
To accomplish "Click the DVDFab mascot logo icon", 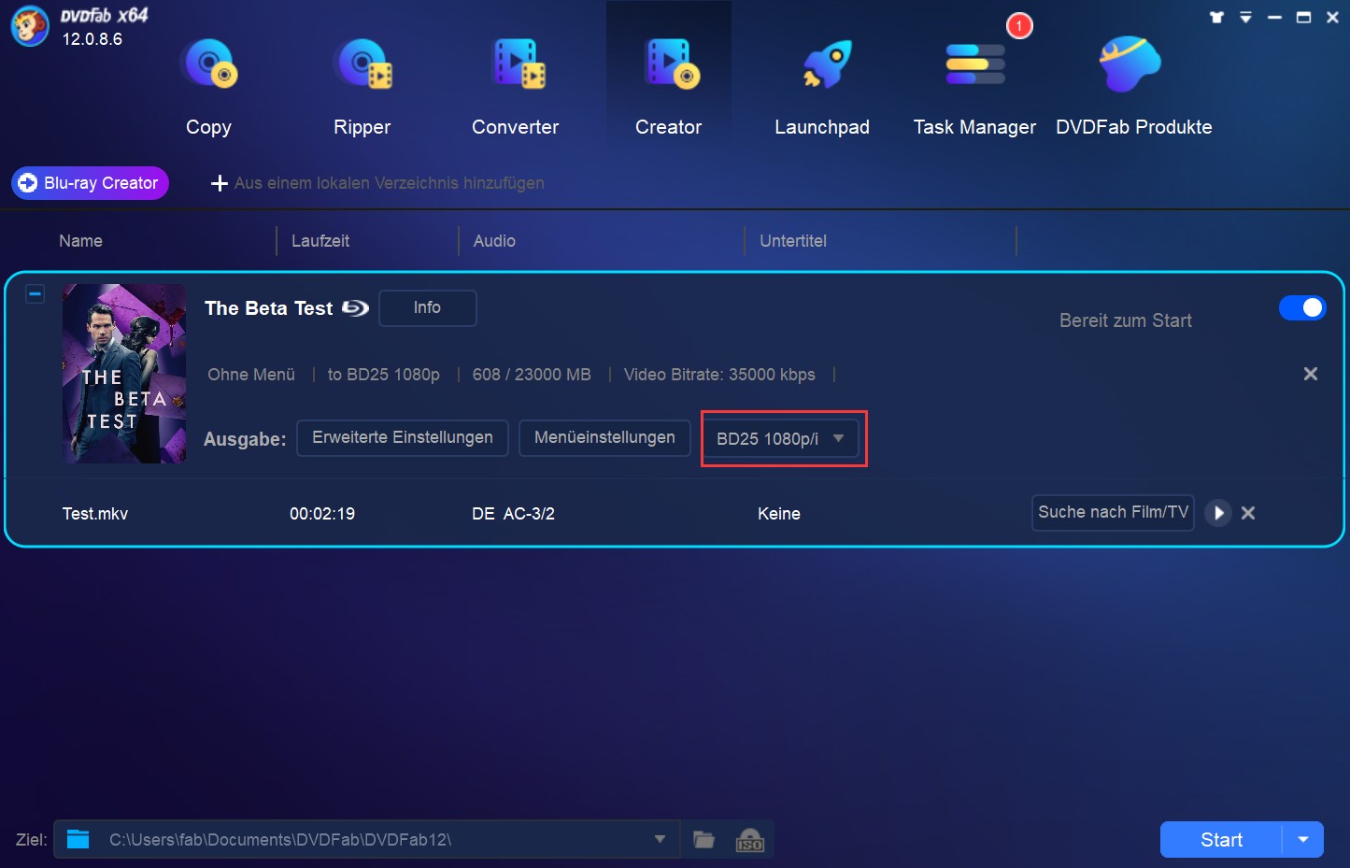I will (29, 26).
